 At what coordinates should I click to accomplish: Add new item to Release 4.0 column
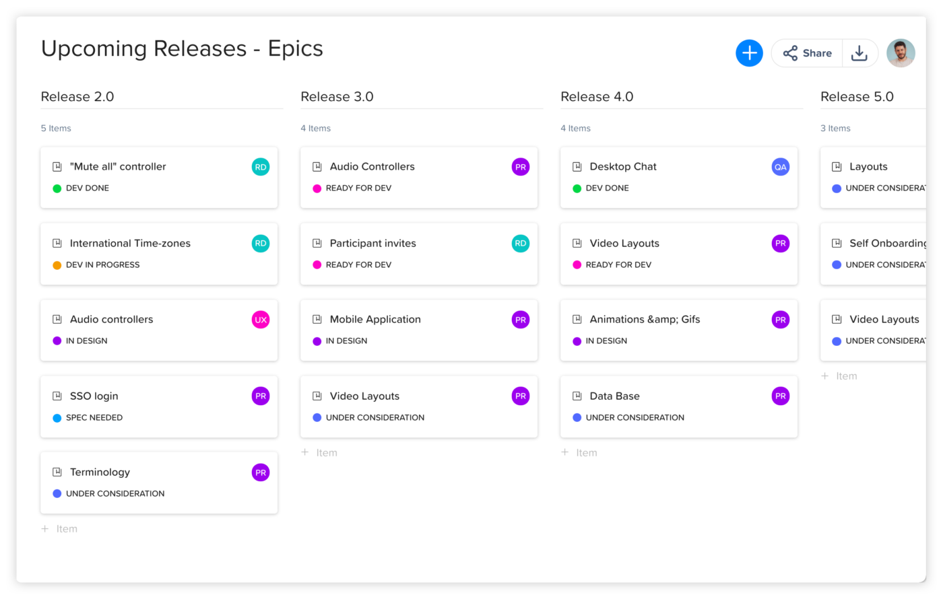click(580, 453)
